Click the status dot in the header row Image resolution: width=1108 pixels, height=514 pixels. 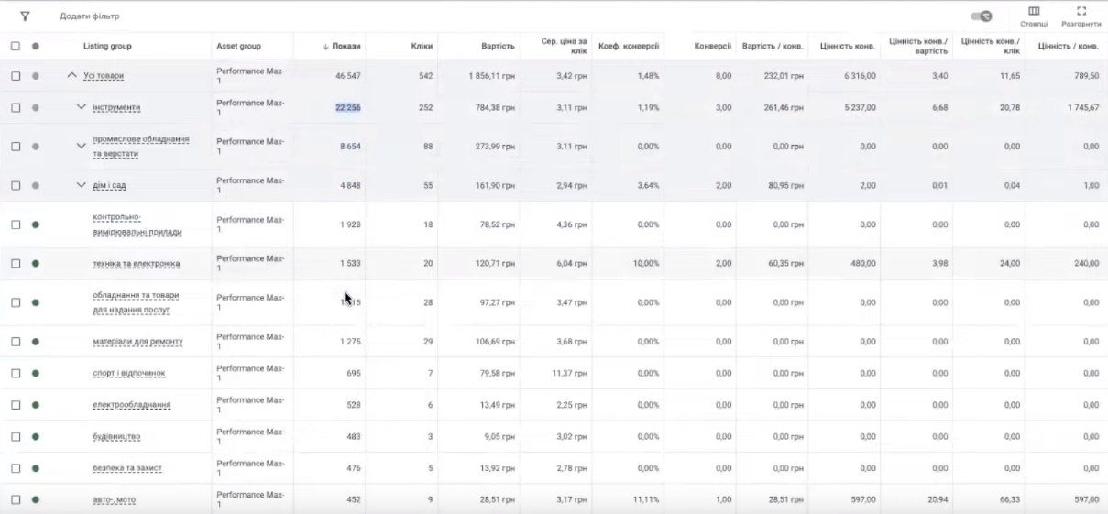[36, 46]
